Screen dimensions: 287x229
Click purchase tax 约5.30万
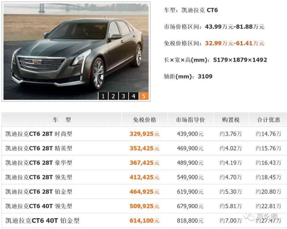coord(231,192)
